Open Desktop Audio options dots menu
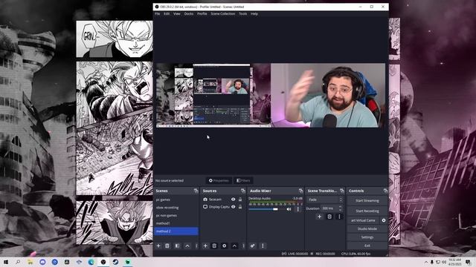This screenshot has width=476, height=267. tap(297, 209)
